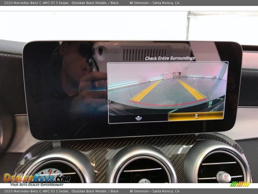Click 'Obsidian Black Metallic / Black' in bottom bar

95,191
